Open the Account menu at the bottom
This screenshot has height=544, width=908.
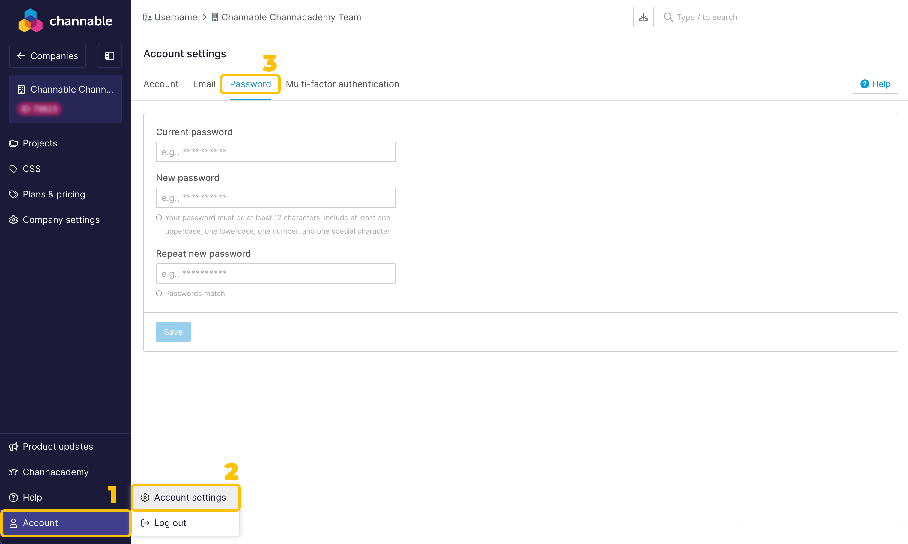click(x=40, y=523)
